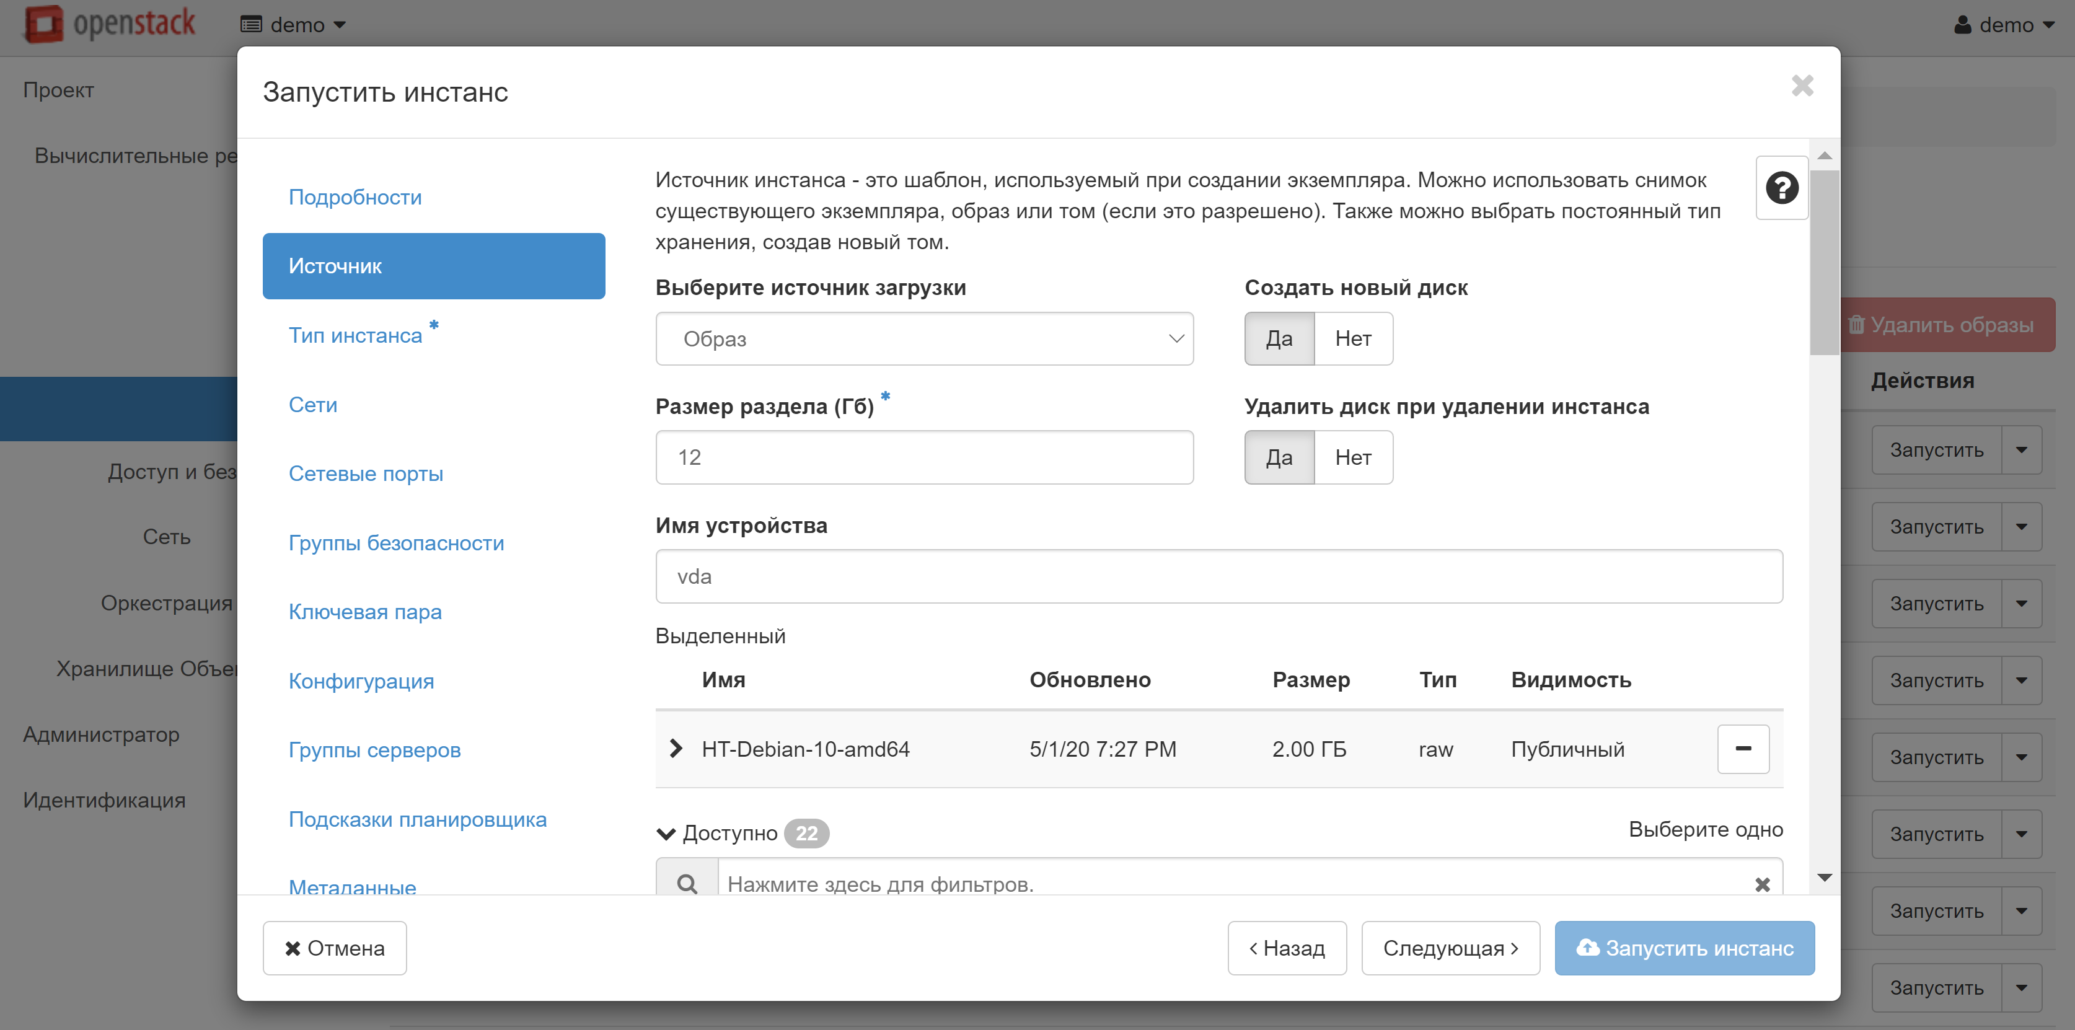Sort by the Обновлено column header
This screenshot has height=1030, width=2075.
point(1090,680)
